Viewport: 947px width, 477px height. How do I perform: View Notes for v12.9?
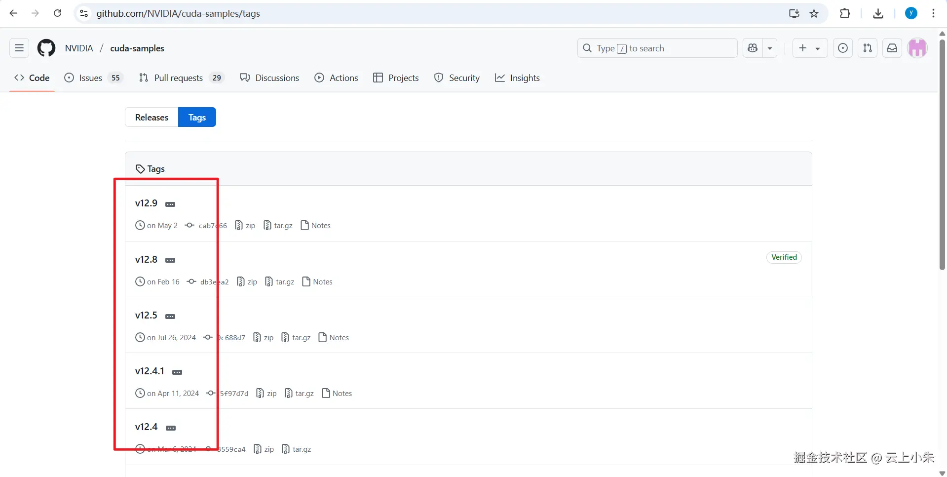316,226
